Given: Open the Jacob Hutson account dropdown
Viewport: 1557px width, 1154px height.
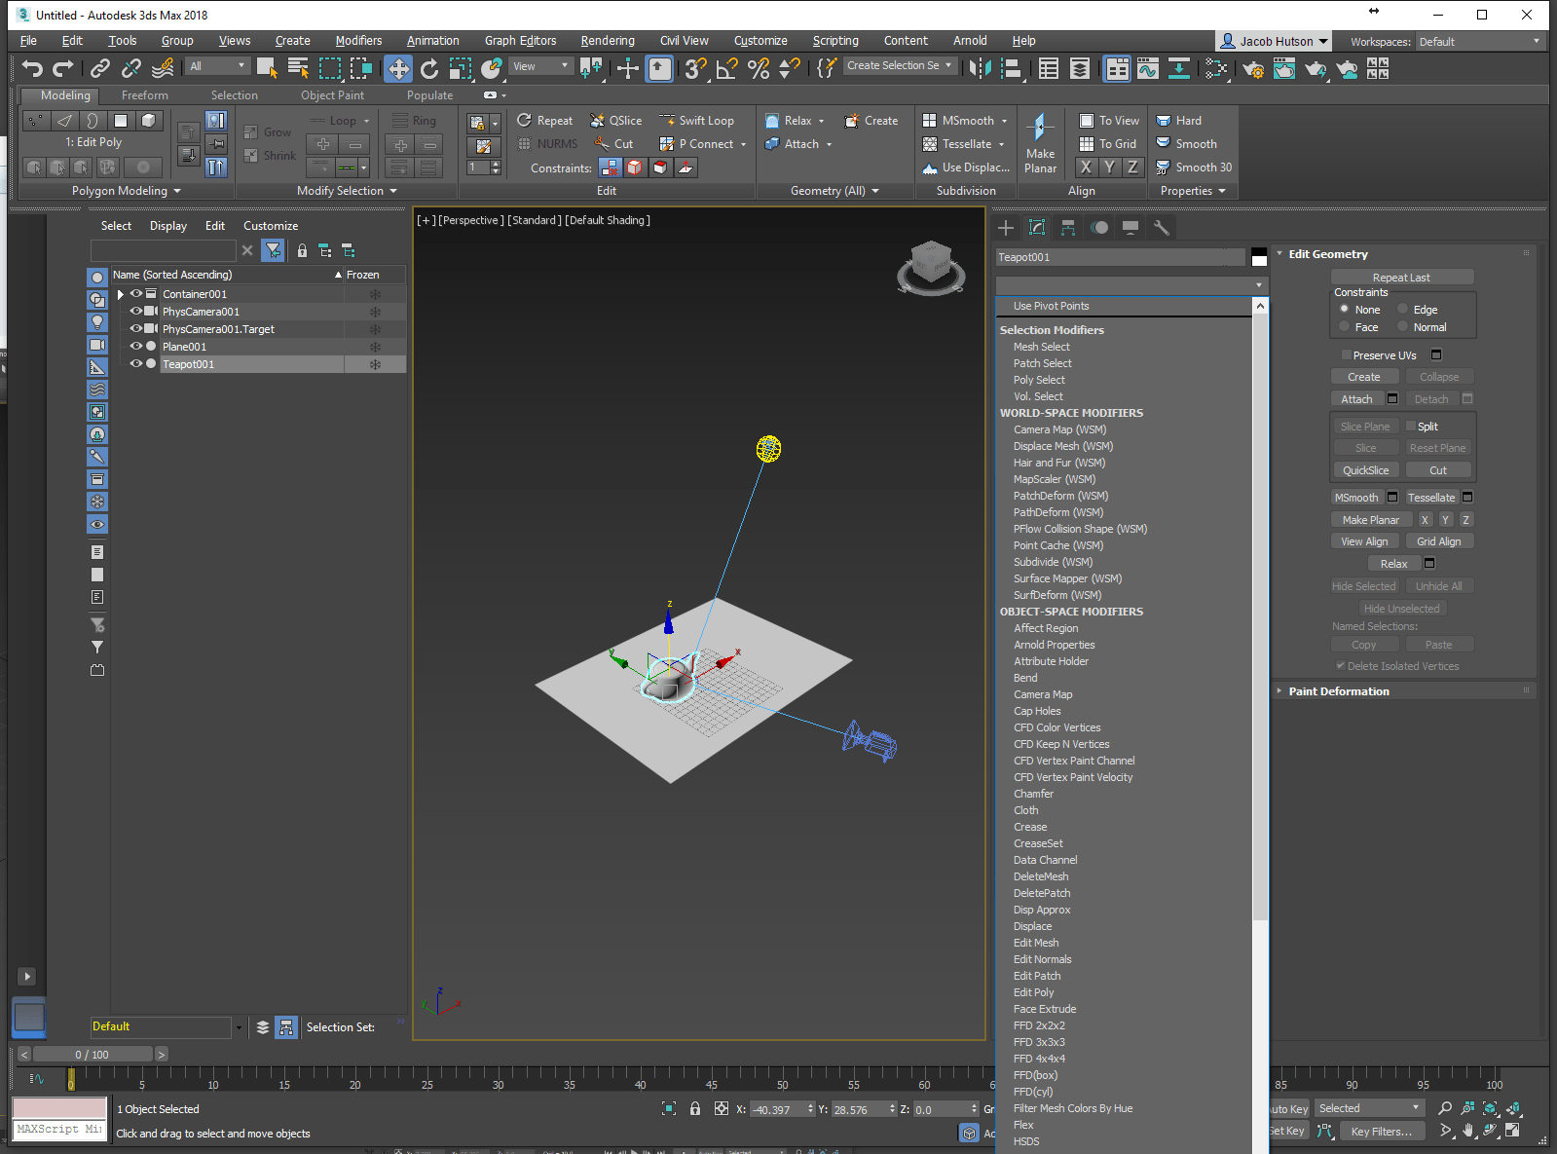Looking at the screenshot, I should (x=1275, y=41).
